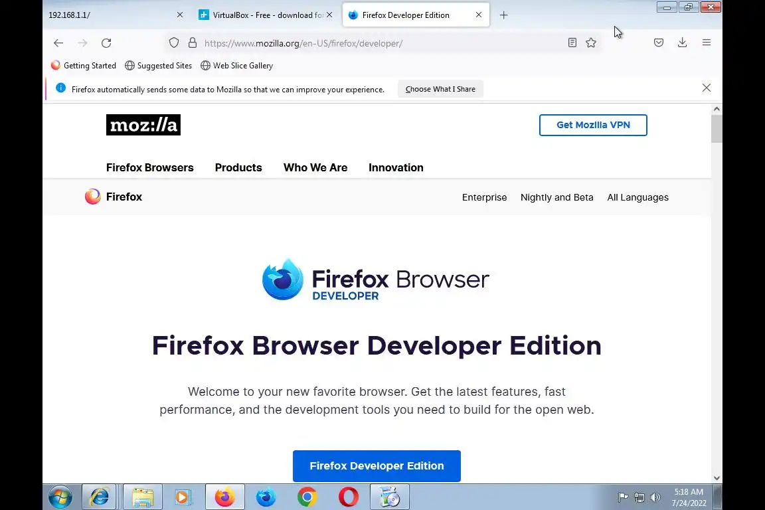Click Action Center flag tray icon
This screenshot has width=765, height=510.
(623, 497)
